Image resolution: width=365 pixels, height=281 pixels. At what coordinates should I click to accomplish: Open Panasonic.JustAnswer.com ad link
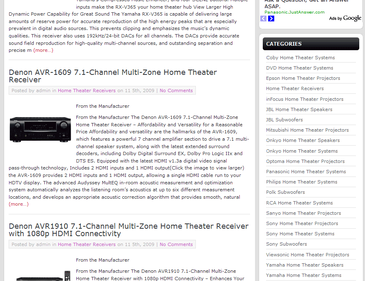pos(294,12)
